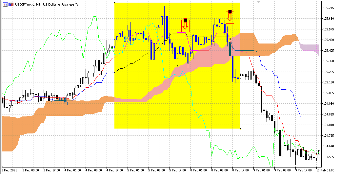Click the 104.640 price label
340x175 pixels.
pos(329,146)
